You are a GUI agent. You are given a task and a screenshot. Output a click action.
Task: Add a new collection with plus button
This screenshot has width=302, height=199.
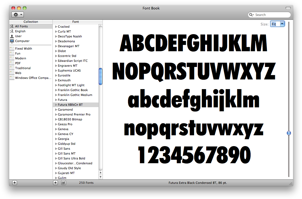(x=15, y=182)
